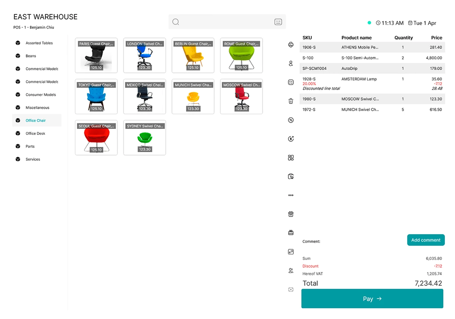
Task: Click the printer icon in the action bar
Action: click(x=291, y=45)
